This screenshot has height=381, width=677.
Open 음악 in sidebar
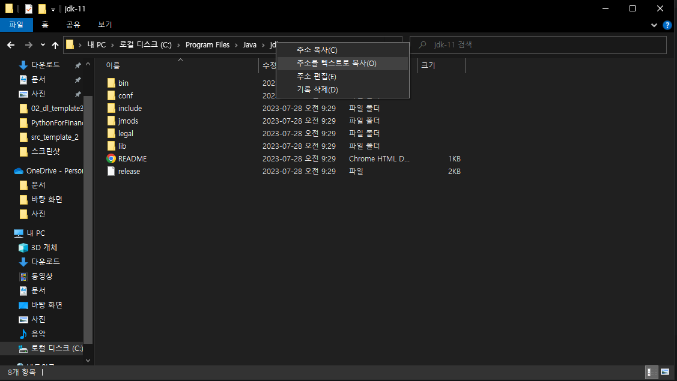(38, 334)
